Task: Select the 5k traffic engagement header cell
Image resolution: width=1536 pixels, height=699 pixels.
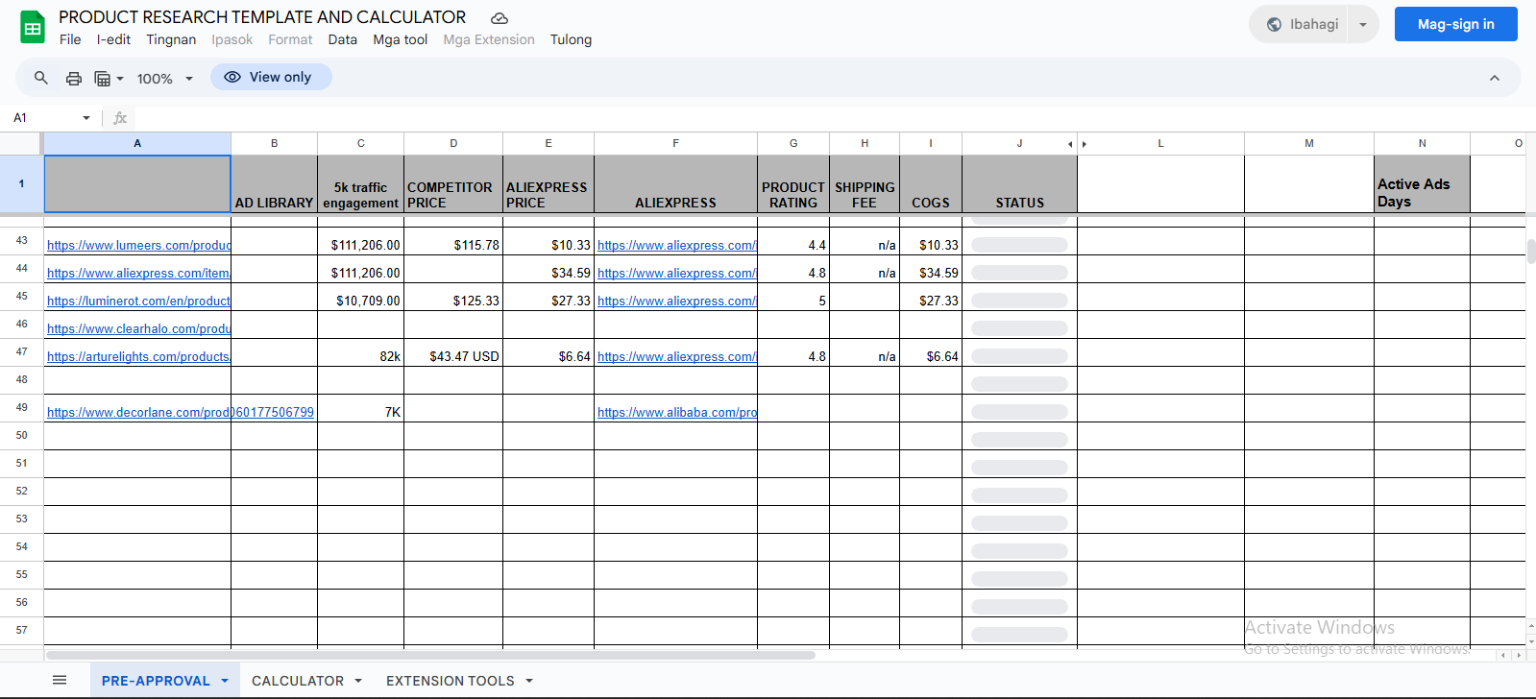Action: pyautogui.click(x=360, y=184)
